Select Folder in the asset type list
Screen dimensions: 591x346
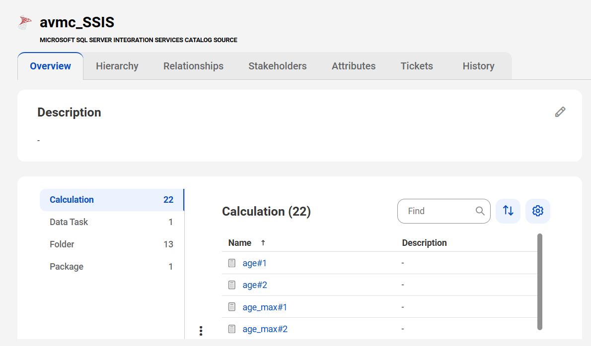[112, 244]
